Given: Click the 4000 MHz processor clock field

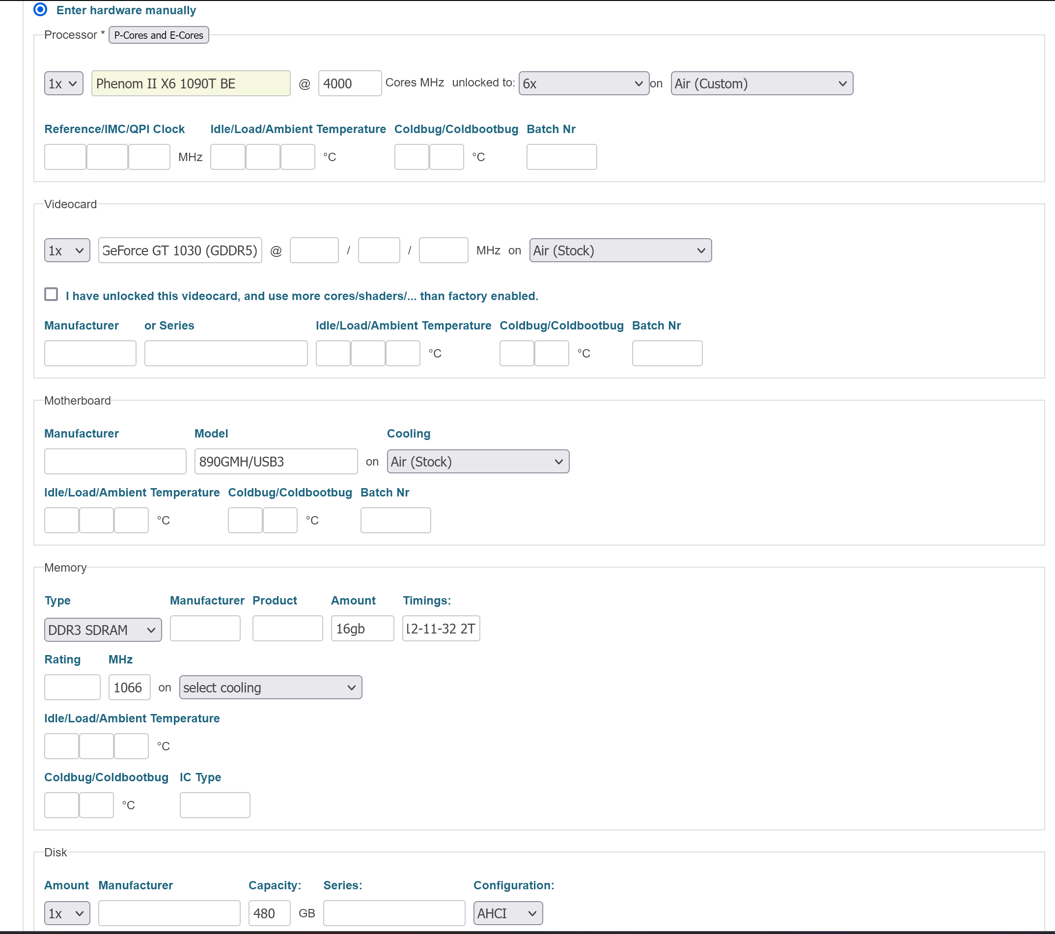Looking at the screenshot, I should click(349, 83).
